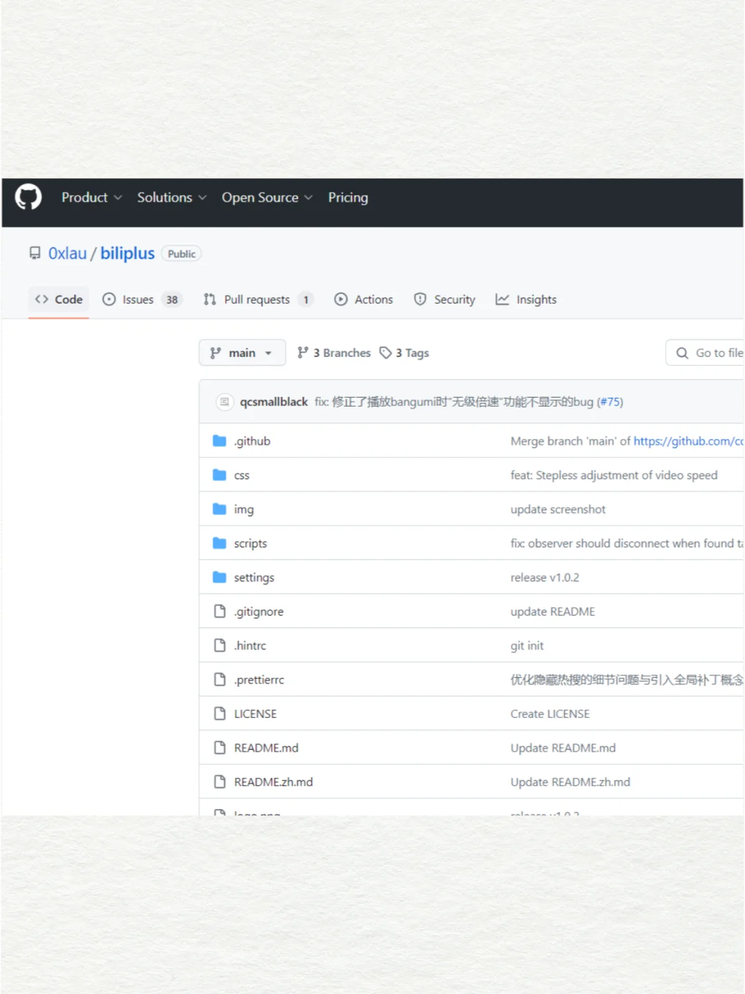Expand the Solutions menu
The height and width of the screenshot is (994, 745).
point(172,197)
